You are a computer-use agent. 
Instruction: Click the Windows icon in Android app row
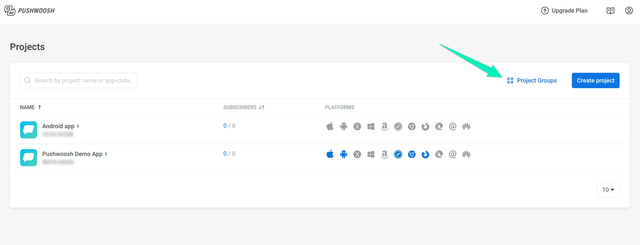(x=371, y=127)
